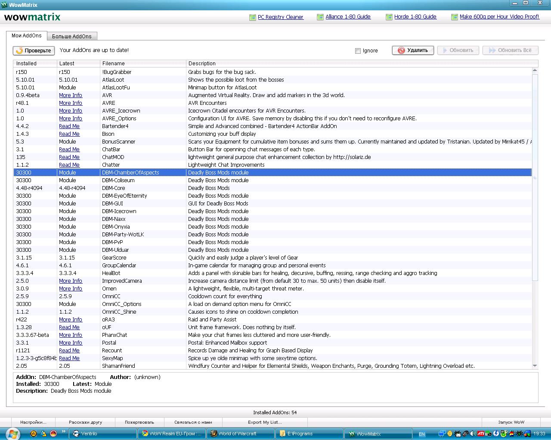Click the Связаться с нами button
551x440 pixels.
pos(193,422)
